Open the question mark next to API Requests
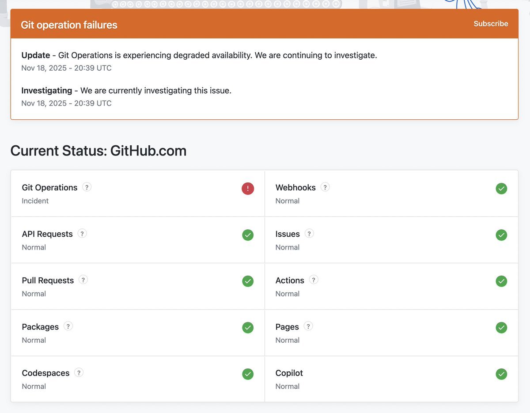 point(82,234)
